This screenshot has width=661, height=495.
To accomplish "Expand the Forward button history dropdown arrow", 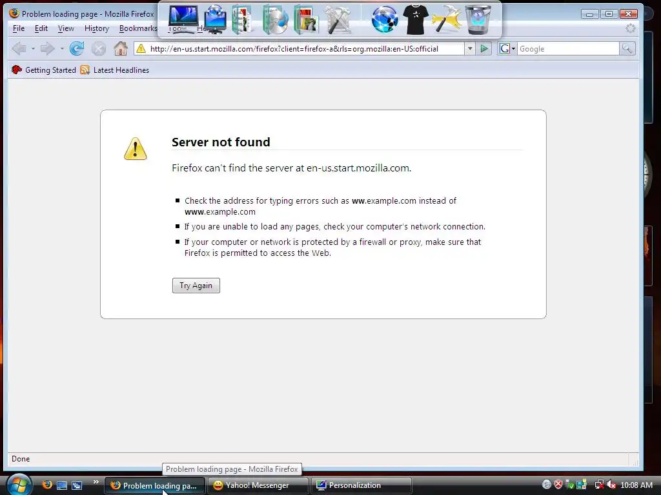I will pyautogui.click(x=62, y=49).
